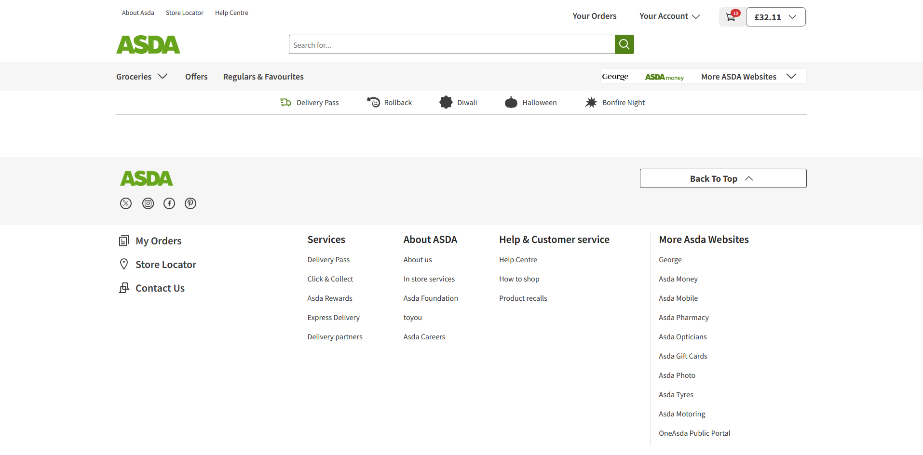The image size is (923, 455).
Task: Open ASDA's Instagram social icon
Action: (148, 203)
